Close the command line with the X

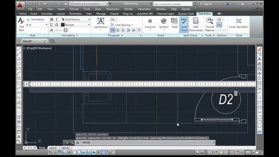point(67,143)
